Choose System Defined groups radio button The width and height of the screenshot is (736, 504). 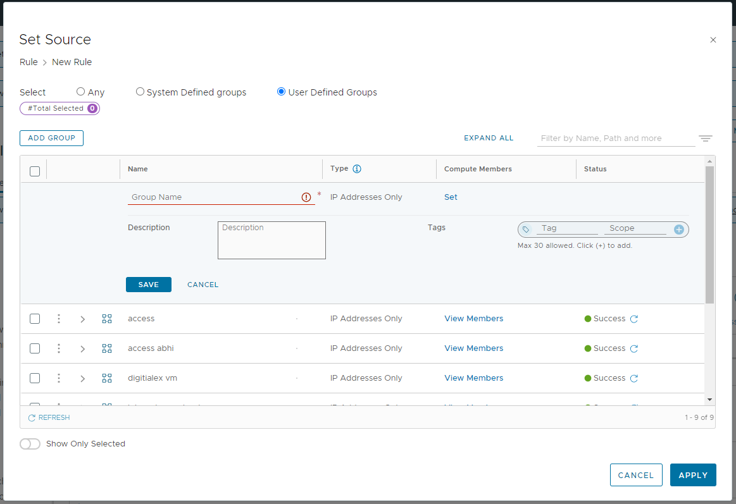140,92
